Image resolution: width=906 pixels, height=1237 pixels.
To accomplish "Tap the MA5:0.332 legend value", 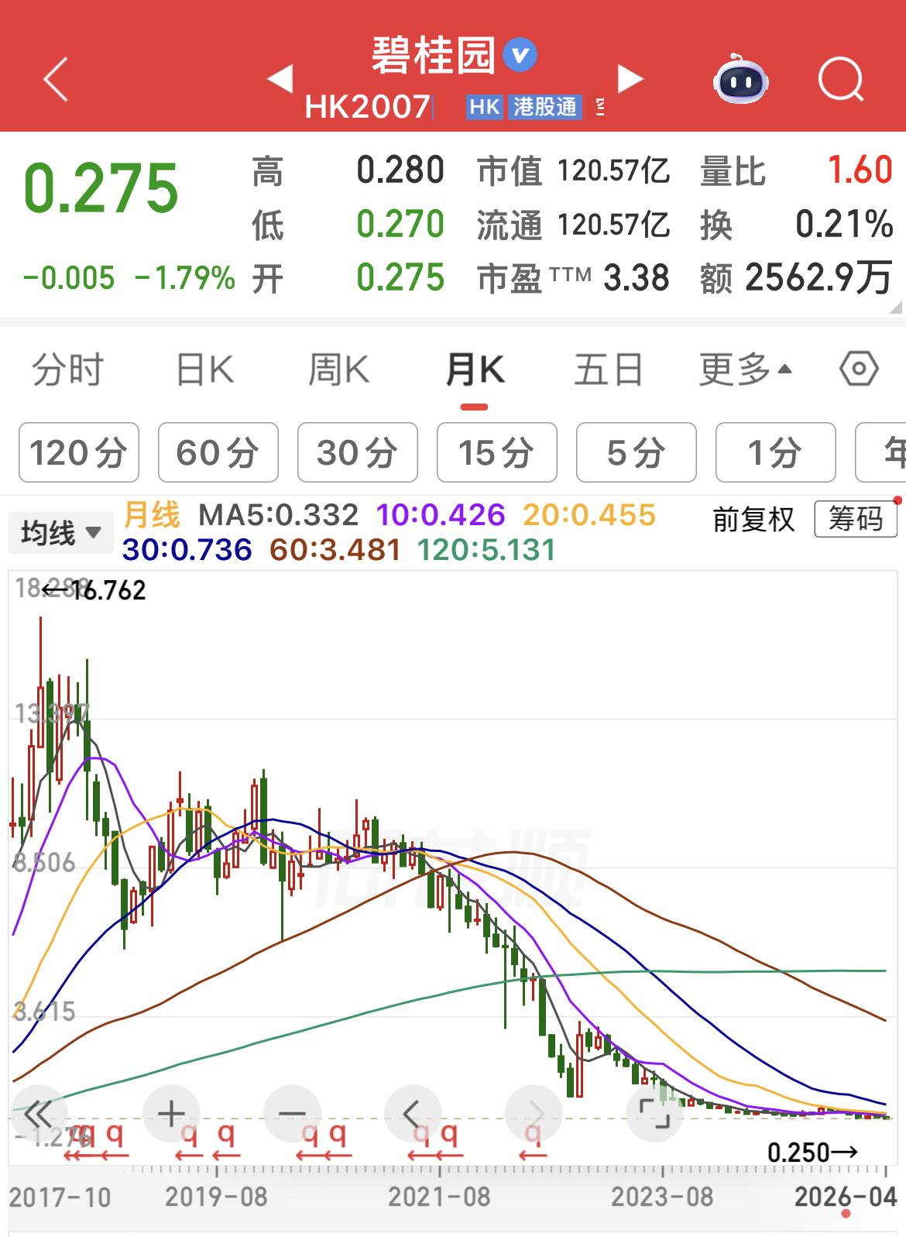I will click(x=279, y=515).
